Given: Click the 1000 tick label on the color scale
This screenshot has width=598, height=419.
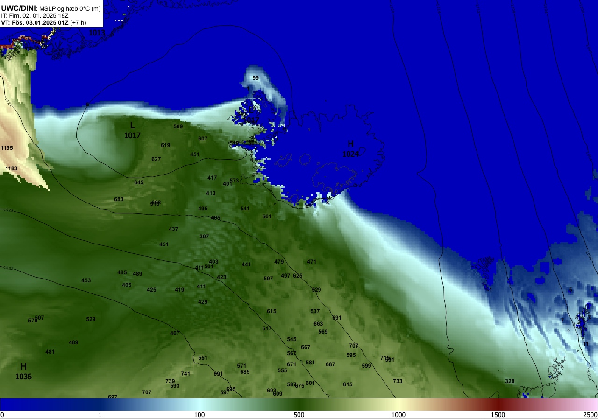Looking at the screenshot, I should 399,415.
